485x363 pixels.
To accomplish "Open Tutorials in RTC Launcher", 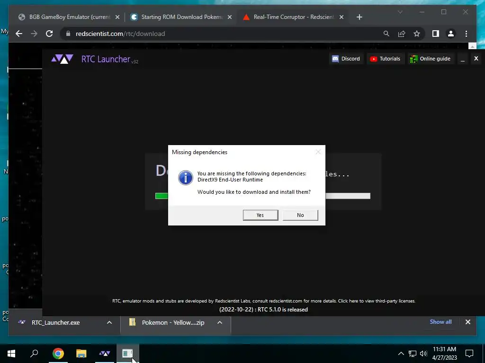I will (x=386, y=59).
